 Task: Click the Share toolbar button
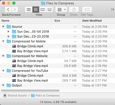(x=74, y=10)
